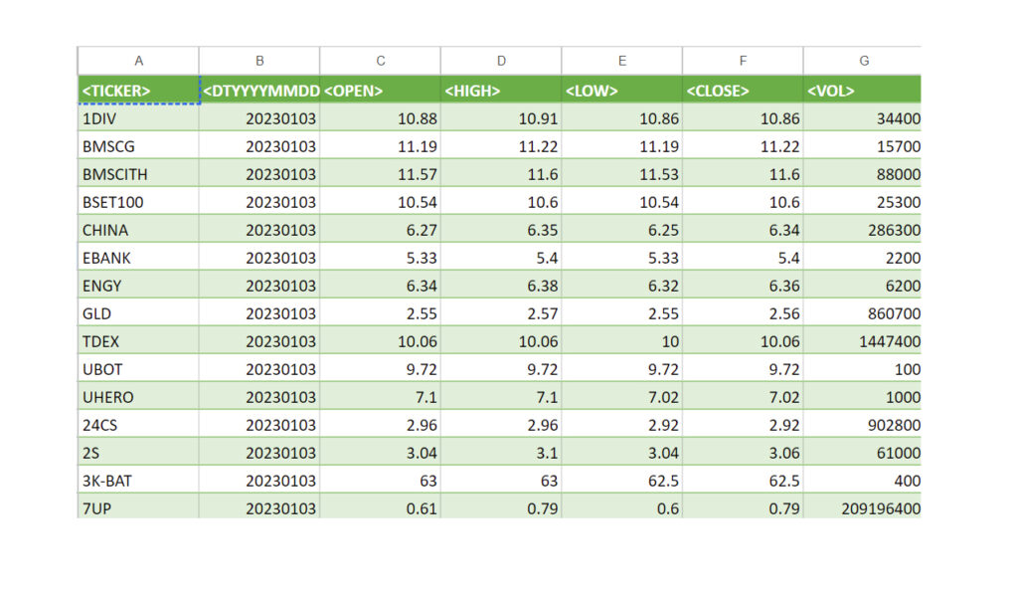This screenshot has height=597, width=1018.
Task: Select the UHERO ticker cell
Action: pyautogui.click(x=138, y=398)
